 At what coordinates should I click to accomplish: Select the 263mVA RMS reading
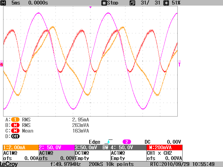80,125
